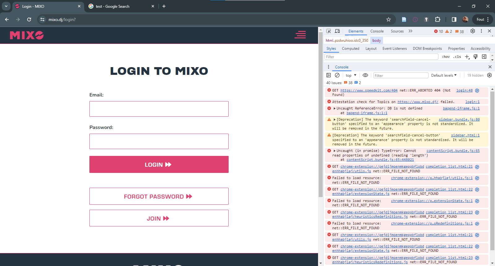Open the Default levels dropdown
495x266 pixels.
pyautogui.click(x=444, y=75)
